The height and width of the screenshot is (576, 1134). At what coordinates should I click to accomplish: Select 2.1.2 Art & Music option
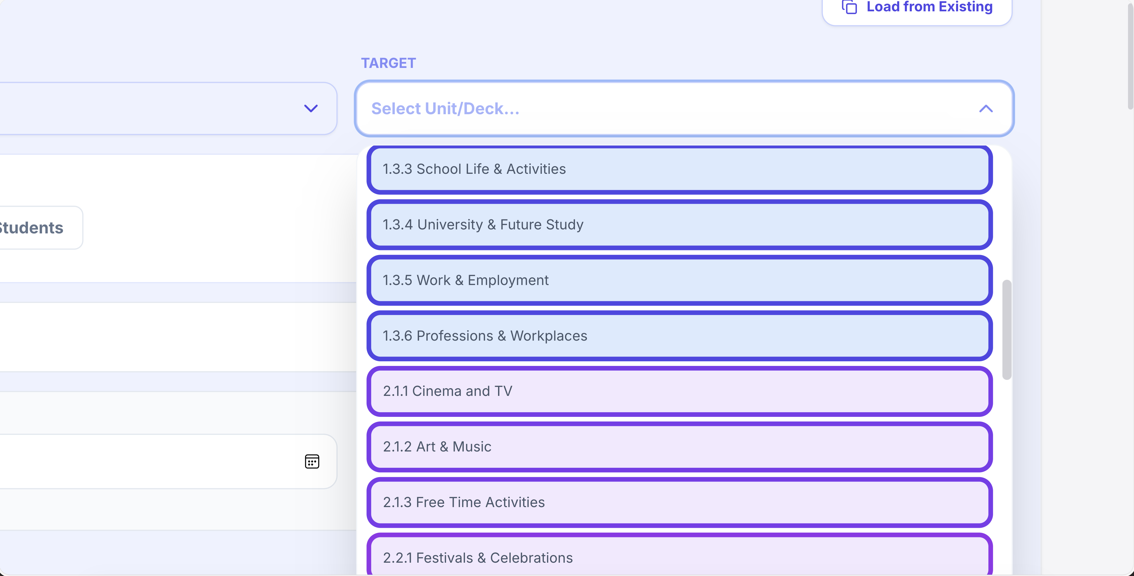point(679,447)
